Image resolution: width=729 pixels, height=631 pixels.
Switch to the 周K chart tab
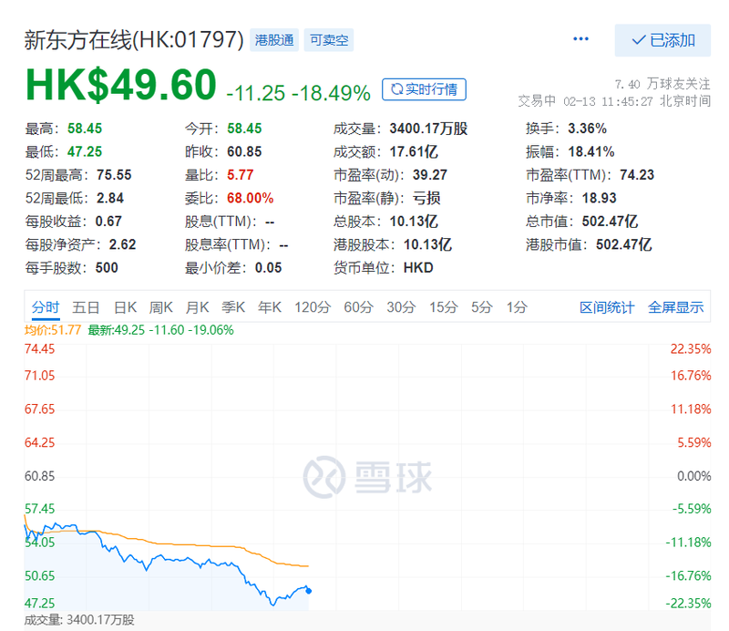pos(161,307)
